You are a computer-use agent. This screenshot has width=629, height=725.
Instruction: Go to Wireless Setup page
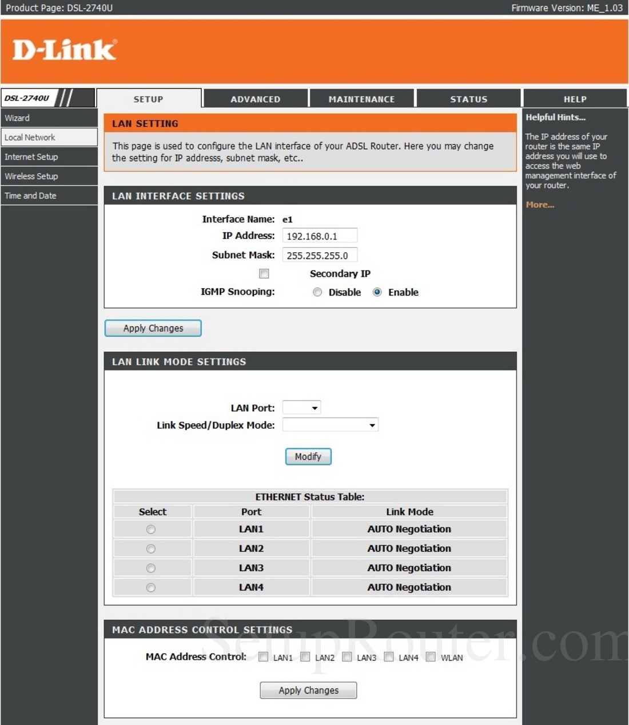[49, 176]
